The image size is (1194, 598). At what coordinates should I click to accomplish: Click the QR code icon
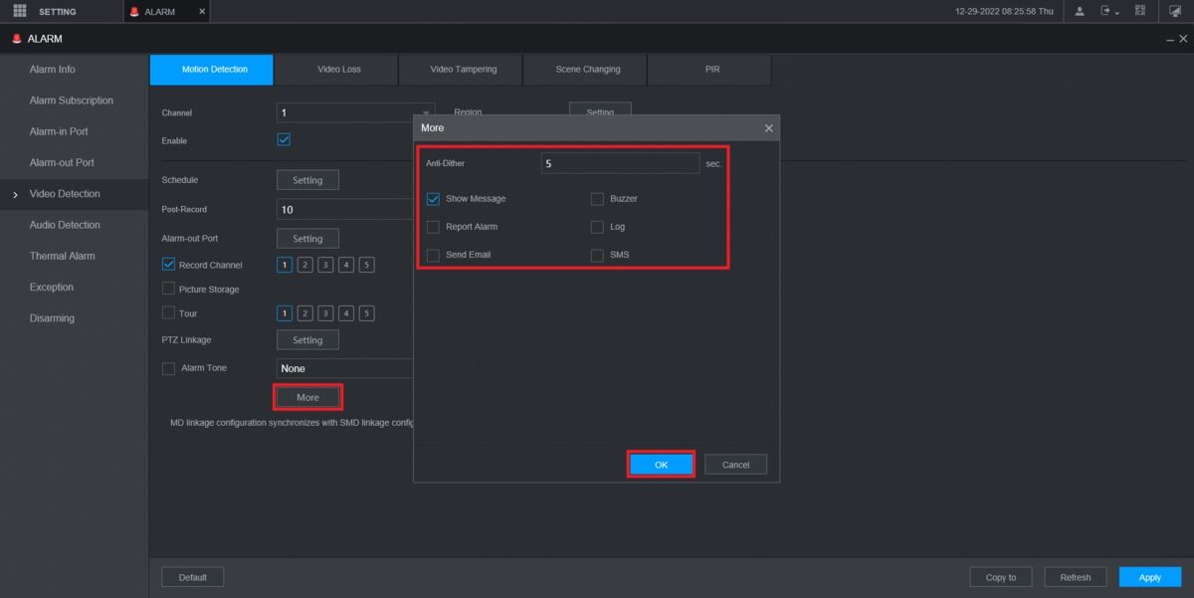pyautogui.click(x=1140, y=11)
